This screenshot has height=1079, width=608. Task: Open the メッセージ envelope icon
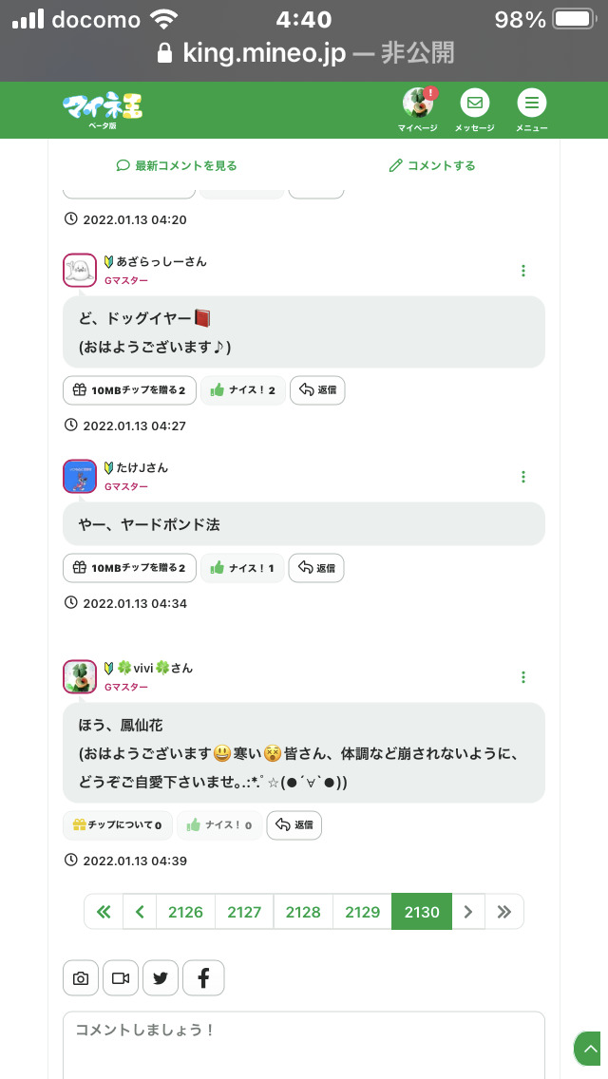tap(474, 104)
